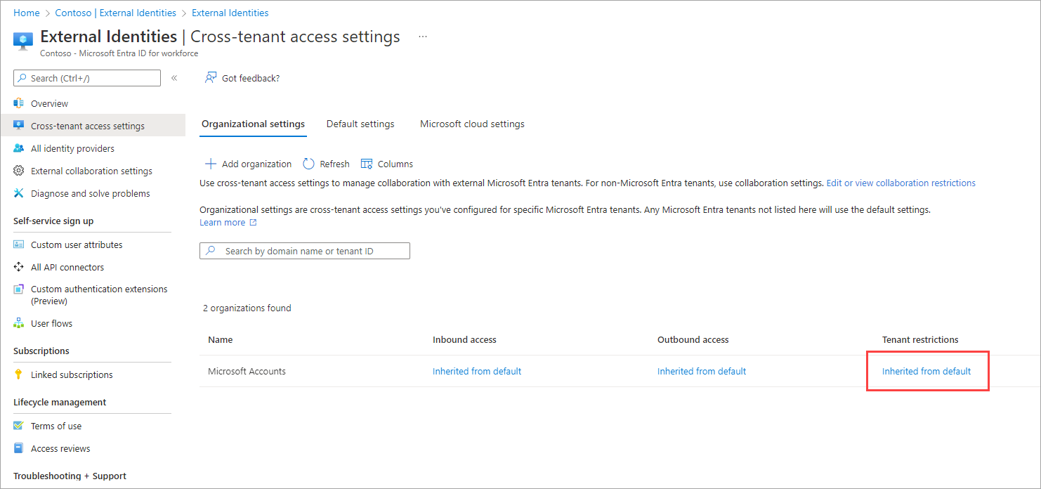
Task: Click the Got feedback icon
Action: [x=210, y=78]
